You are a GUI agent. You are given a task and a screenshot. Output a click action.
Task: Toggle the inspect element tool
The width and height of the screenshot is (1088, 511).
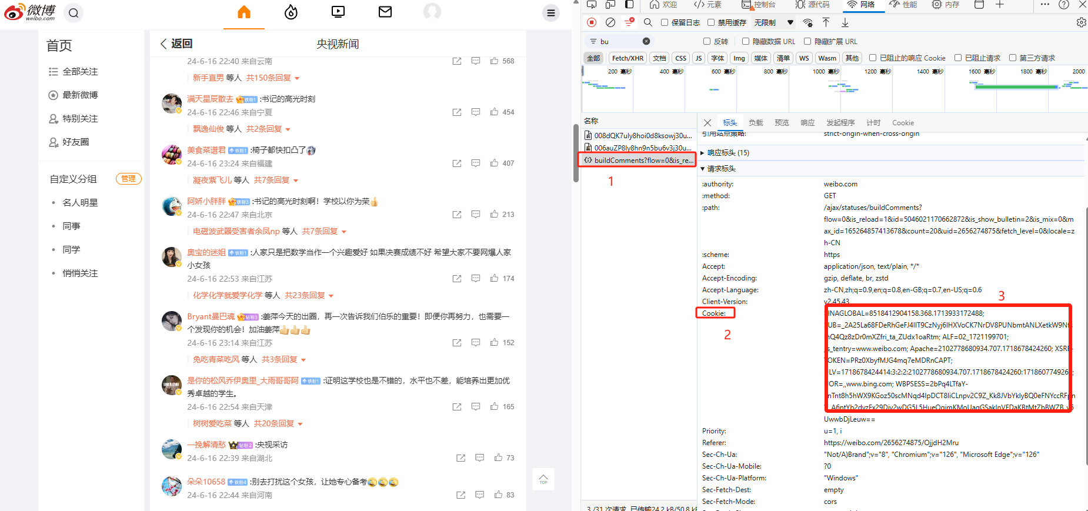(x=592, y=5)
